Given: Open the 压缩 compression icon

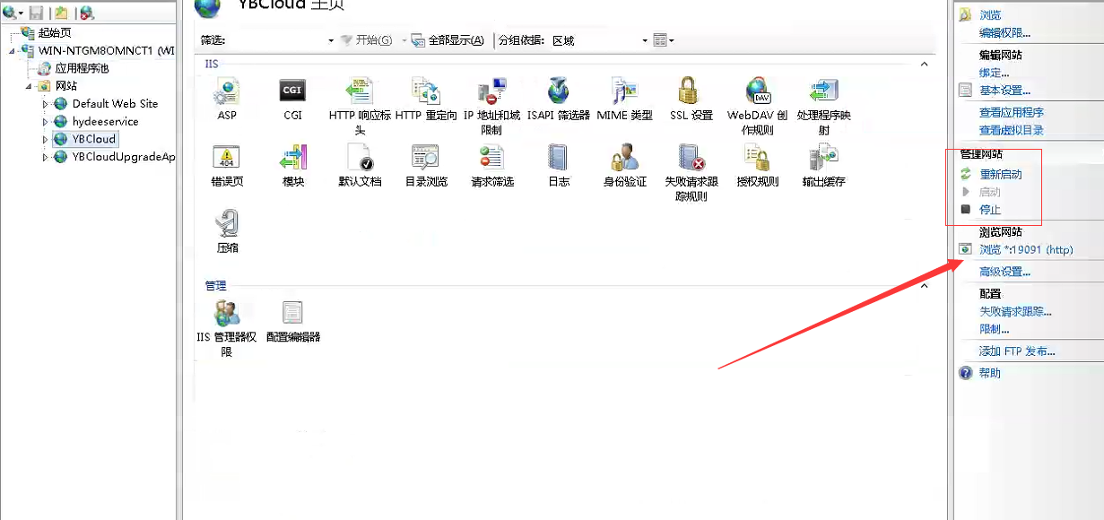Looking at the screenshot, I should point(227,224).
